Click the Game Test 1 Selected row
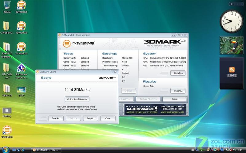The image size is (246, 153). [76, 58]
